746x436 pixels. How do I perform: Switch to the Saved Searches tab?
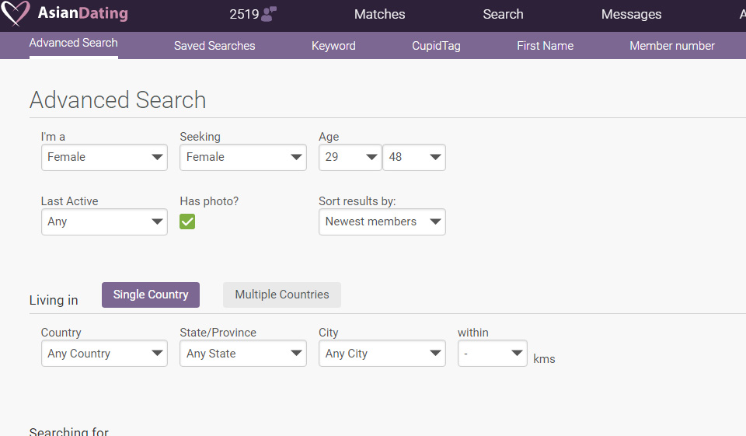(214, 46)
